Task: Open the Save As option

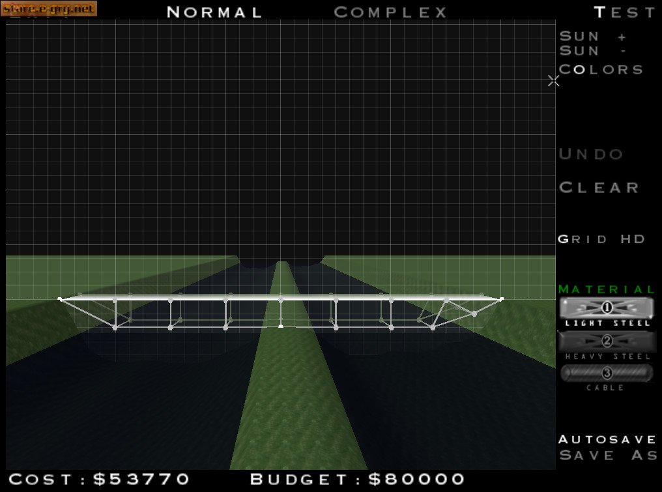Action: click(607, 456)
